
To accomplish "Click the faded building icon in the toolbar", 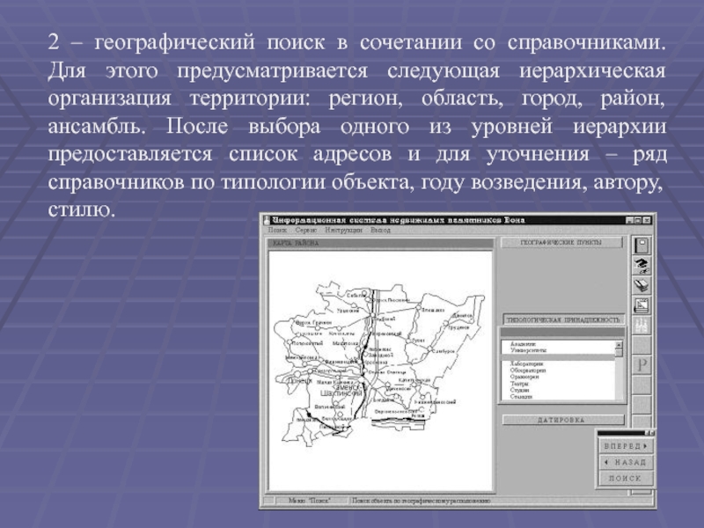I will pyautogui.click(x=642, y=326).
